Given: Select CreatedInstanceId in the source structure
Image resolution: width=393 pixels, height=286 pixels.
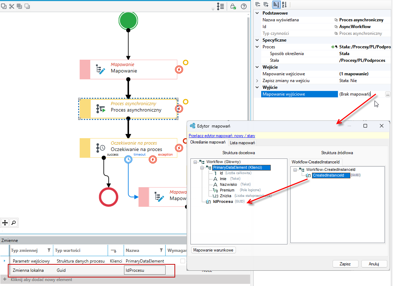Looking at the screenshot, I should (x=331, y=176).
